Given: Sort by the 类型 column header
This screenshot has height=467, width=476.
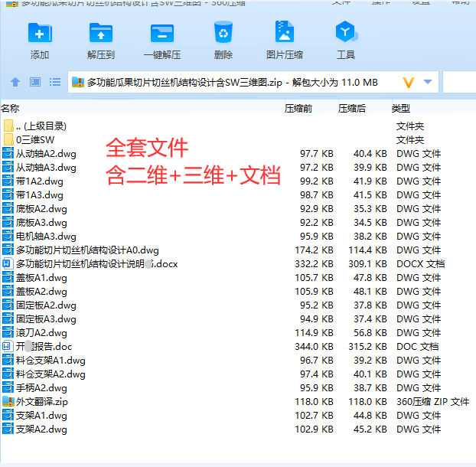Looking at the screenshot, I should pos(401,109).
